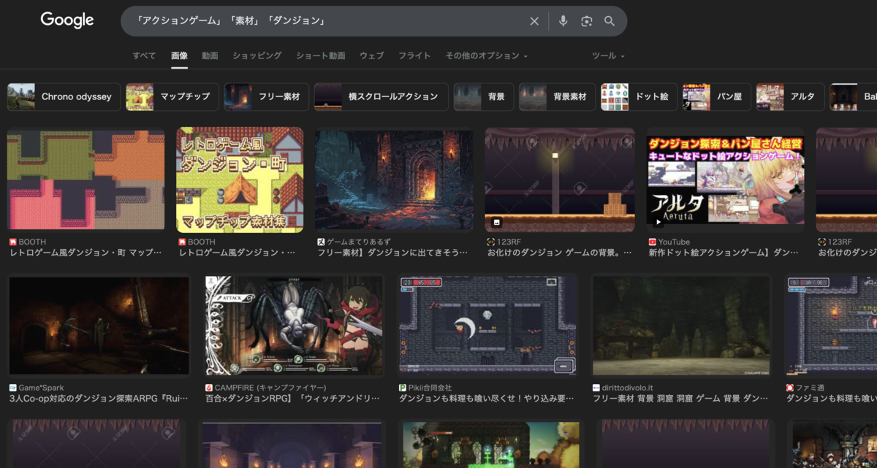Select the 画像 tab
877x468 pixels.
point(179,55)
